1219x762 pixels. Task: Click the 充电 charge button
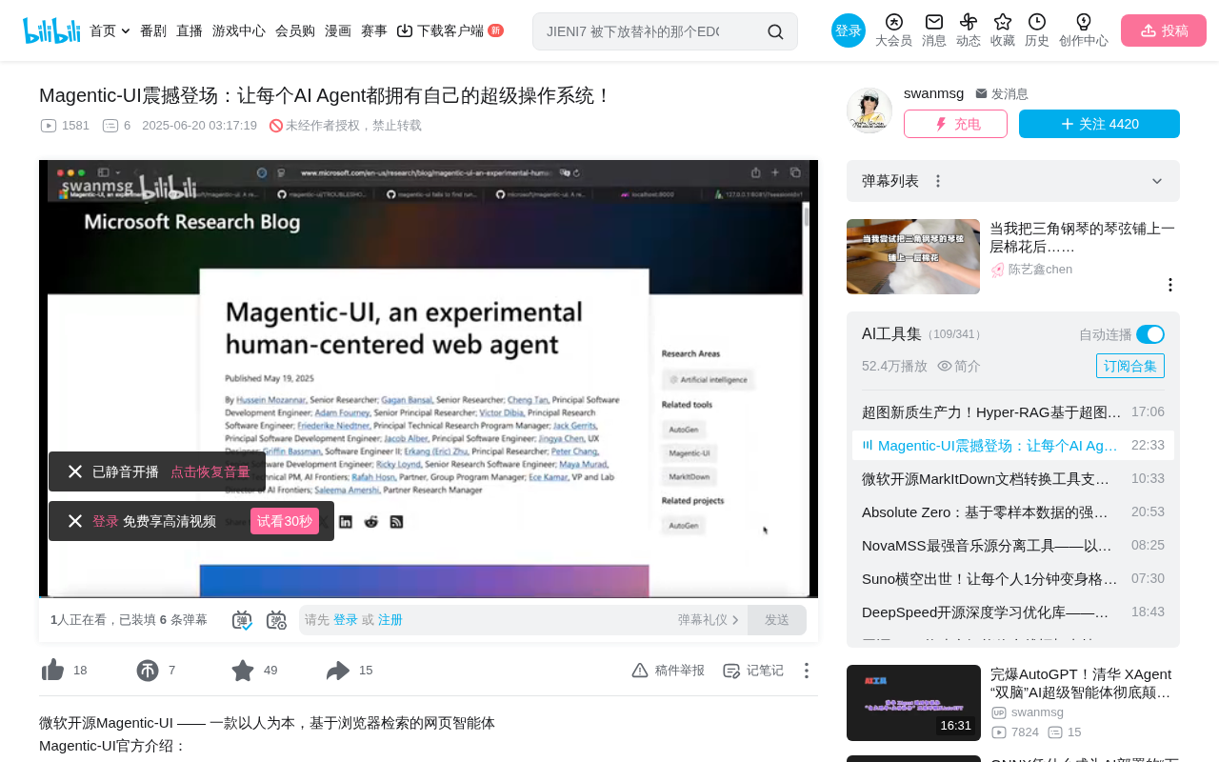pyautogui.click(x=955, y=124)
